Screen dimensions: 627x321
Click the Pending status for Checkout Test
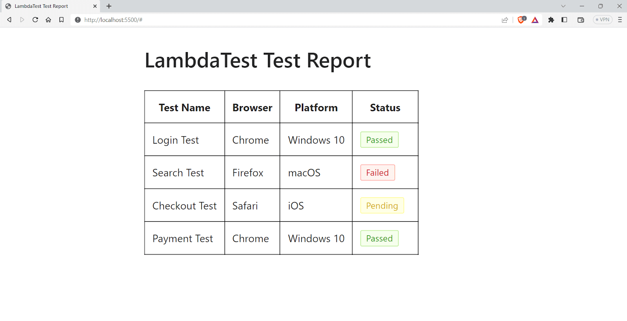(382, 206)
